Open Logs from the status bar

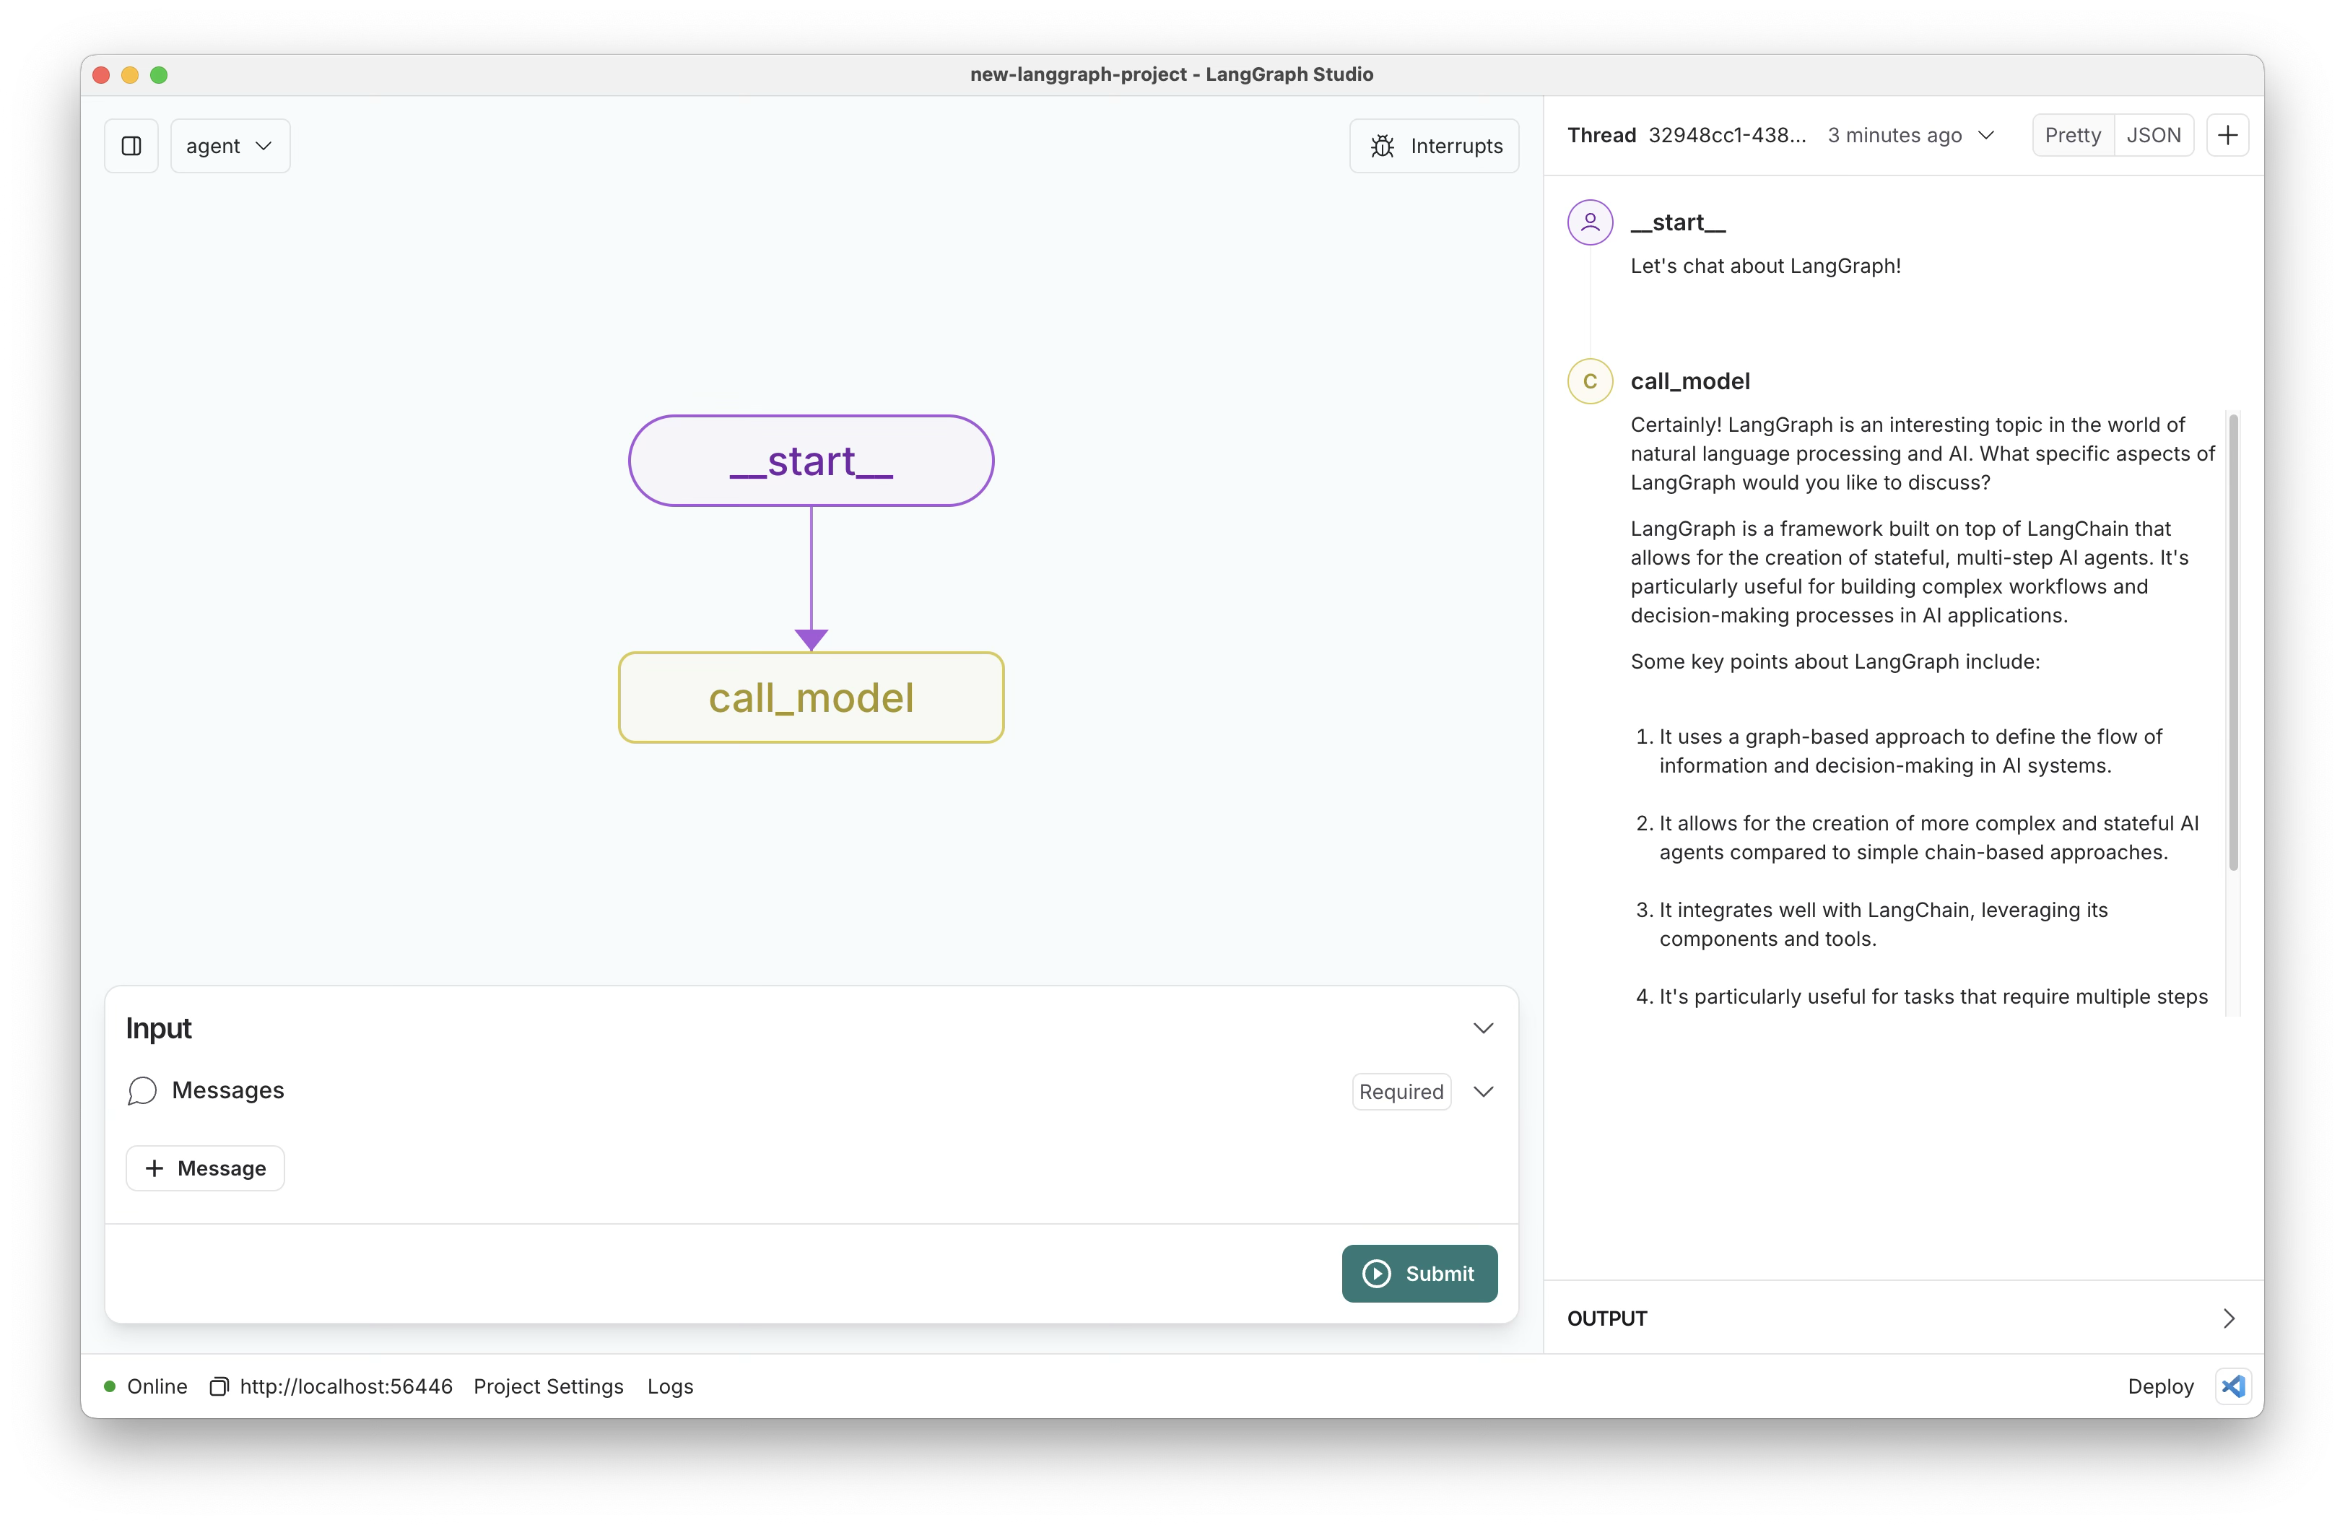tap(669, 1386)
